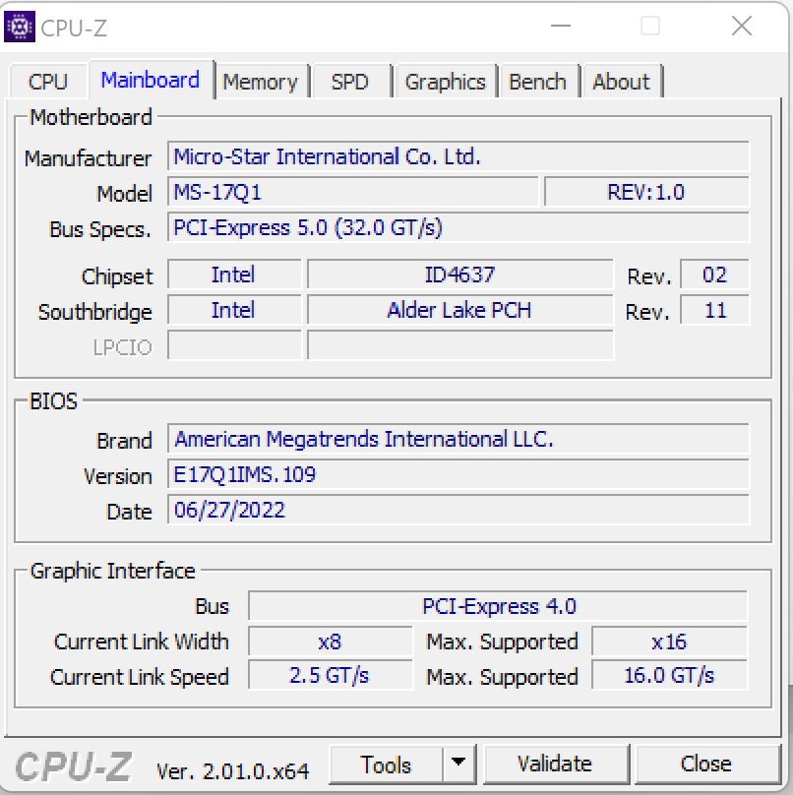Click the Current Link Width label

pos(142,642)
